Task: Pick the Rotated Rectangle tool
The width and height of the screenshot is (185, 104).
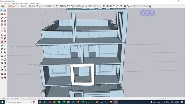Action: (5, 21)
